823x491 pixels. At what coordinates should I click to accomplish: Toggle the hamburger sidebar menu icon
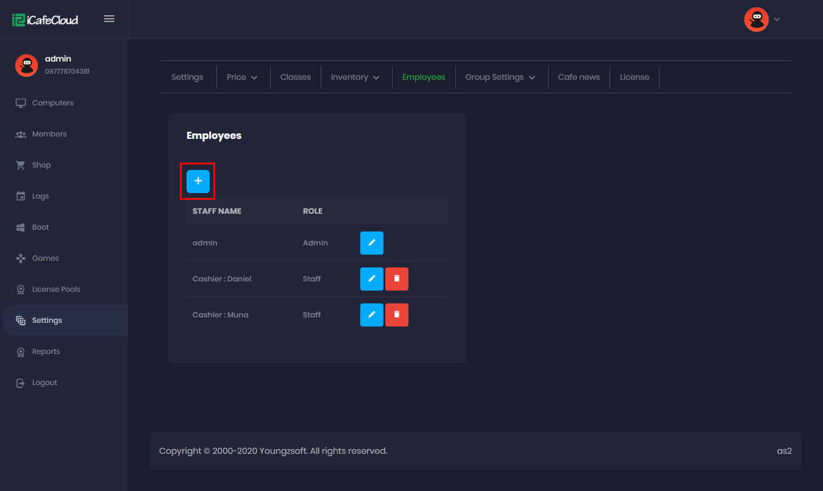point(109,19)
